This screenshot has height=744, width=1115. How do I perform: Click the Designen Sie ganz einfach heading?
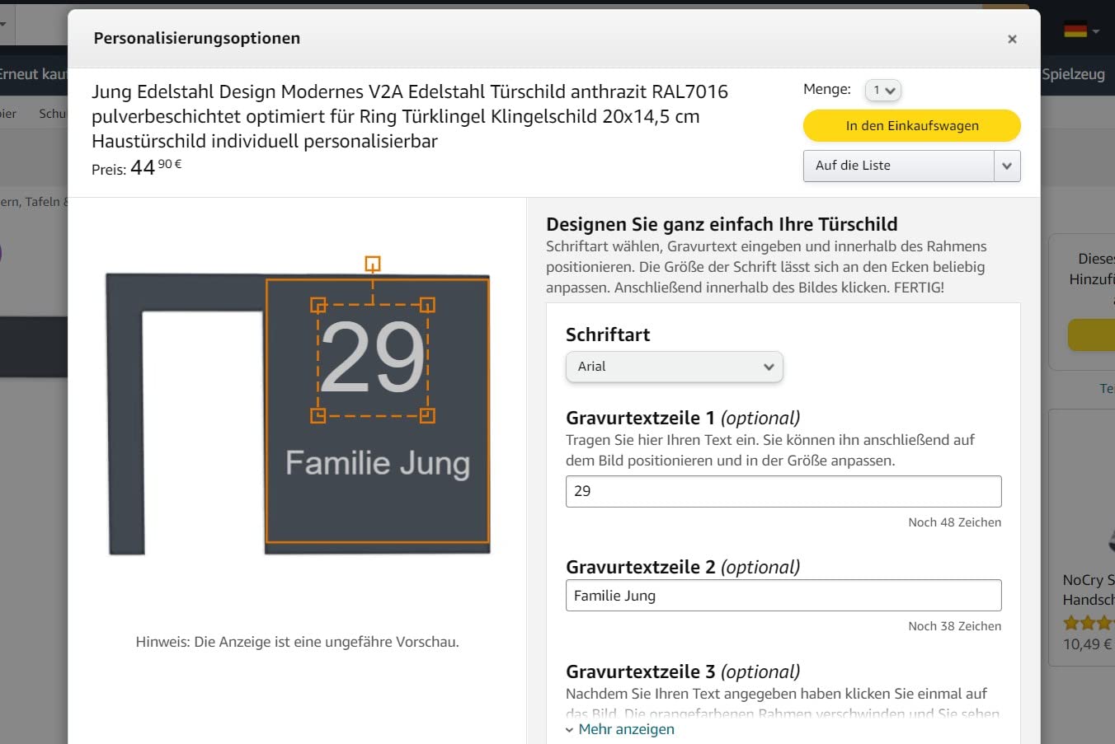(x=722, y=224)
